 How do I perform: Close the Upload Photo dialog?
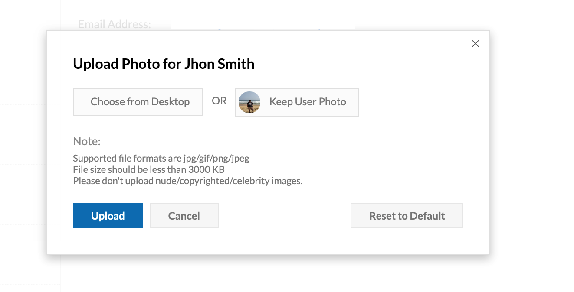476,44
